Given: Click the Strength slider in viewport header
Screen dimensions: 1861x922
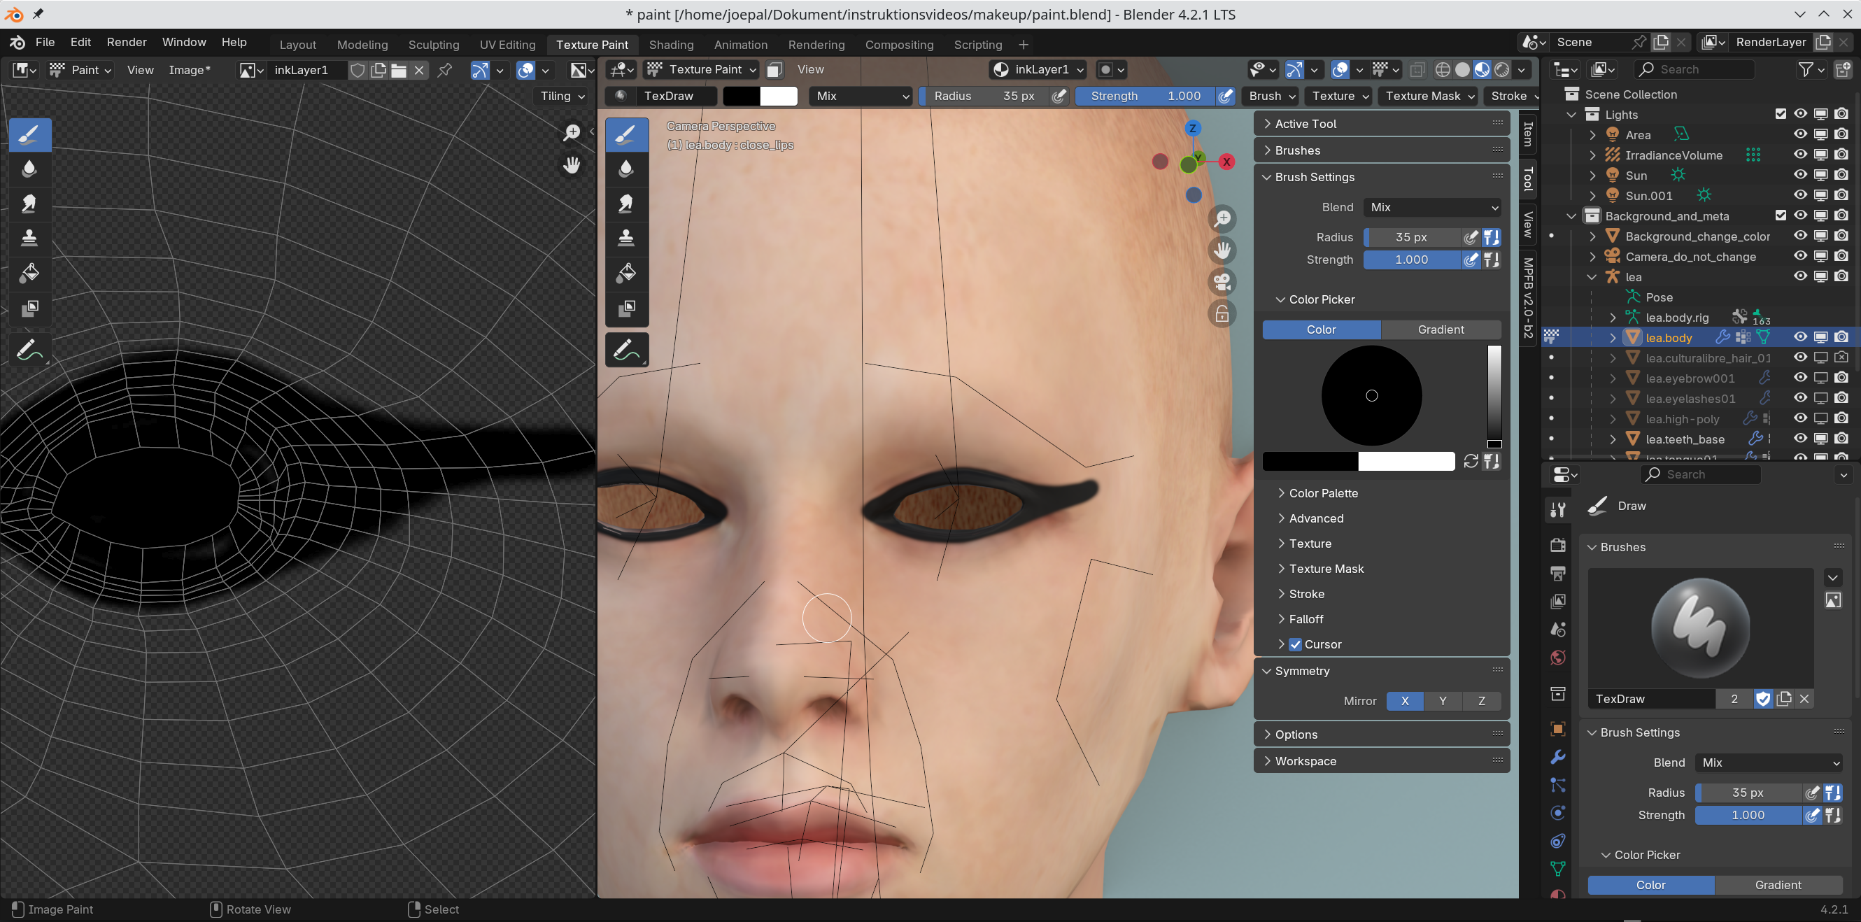Looking at the screenshot, I should (x=1146, y=96).
